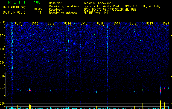Select the observer name Masayuki Kobayashi
This screenshot has height=109, width=172.
98,3
